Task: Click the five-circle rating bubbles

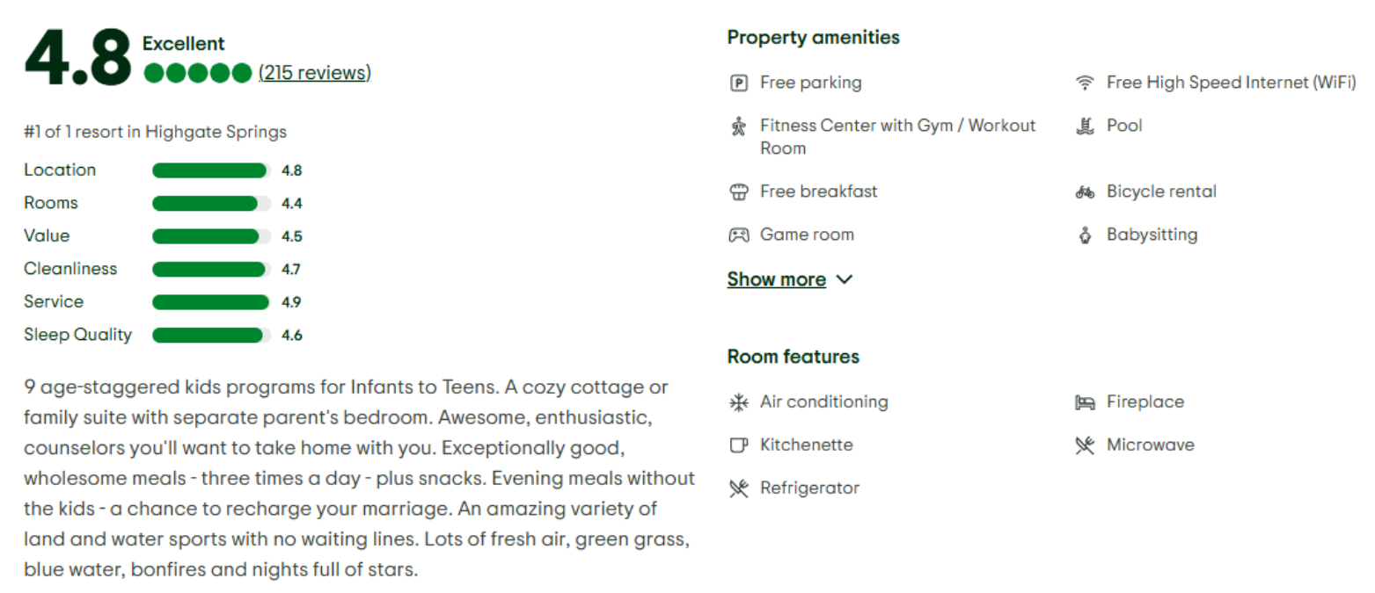Action: click(198, 73)
